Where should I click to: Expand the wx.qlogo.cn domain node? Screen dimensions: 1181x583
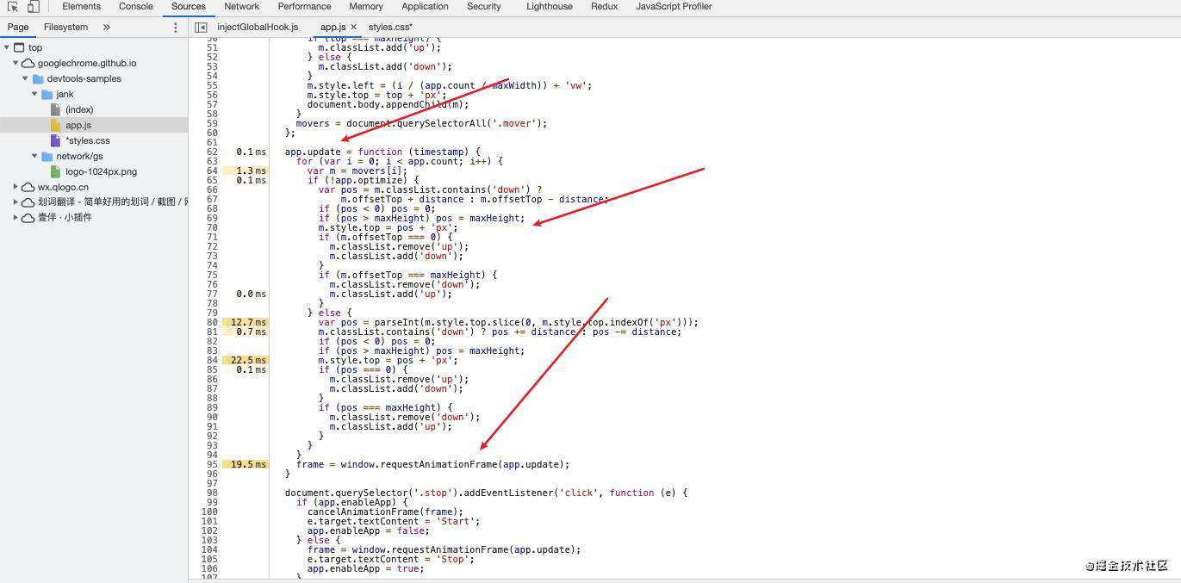[16, 187]
